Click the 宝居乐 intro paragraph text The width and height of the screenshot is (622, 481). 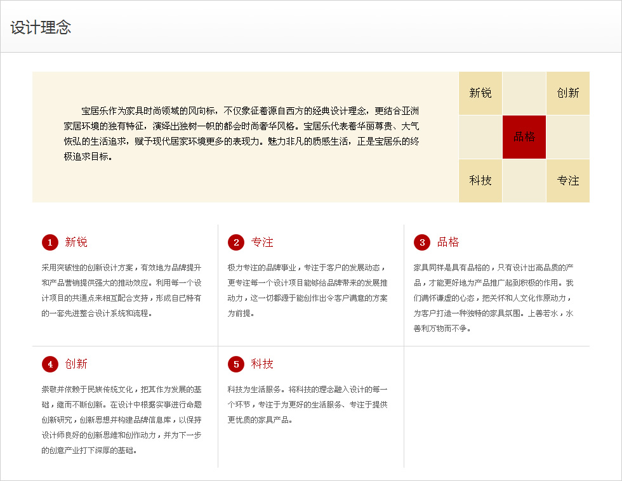241,133
